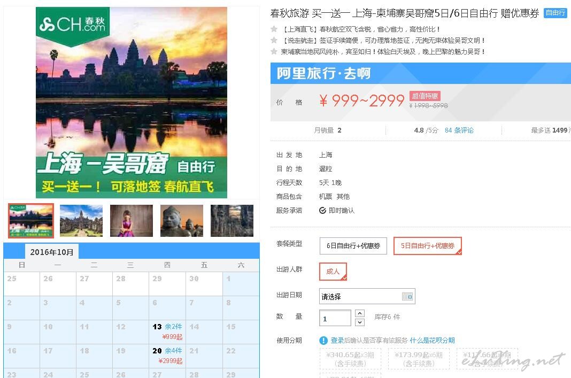
Task: Click the 月销量 2 sales figure
Action: pos(328,130)
